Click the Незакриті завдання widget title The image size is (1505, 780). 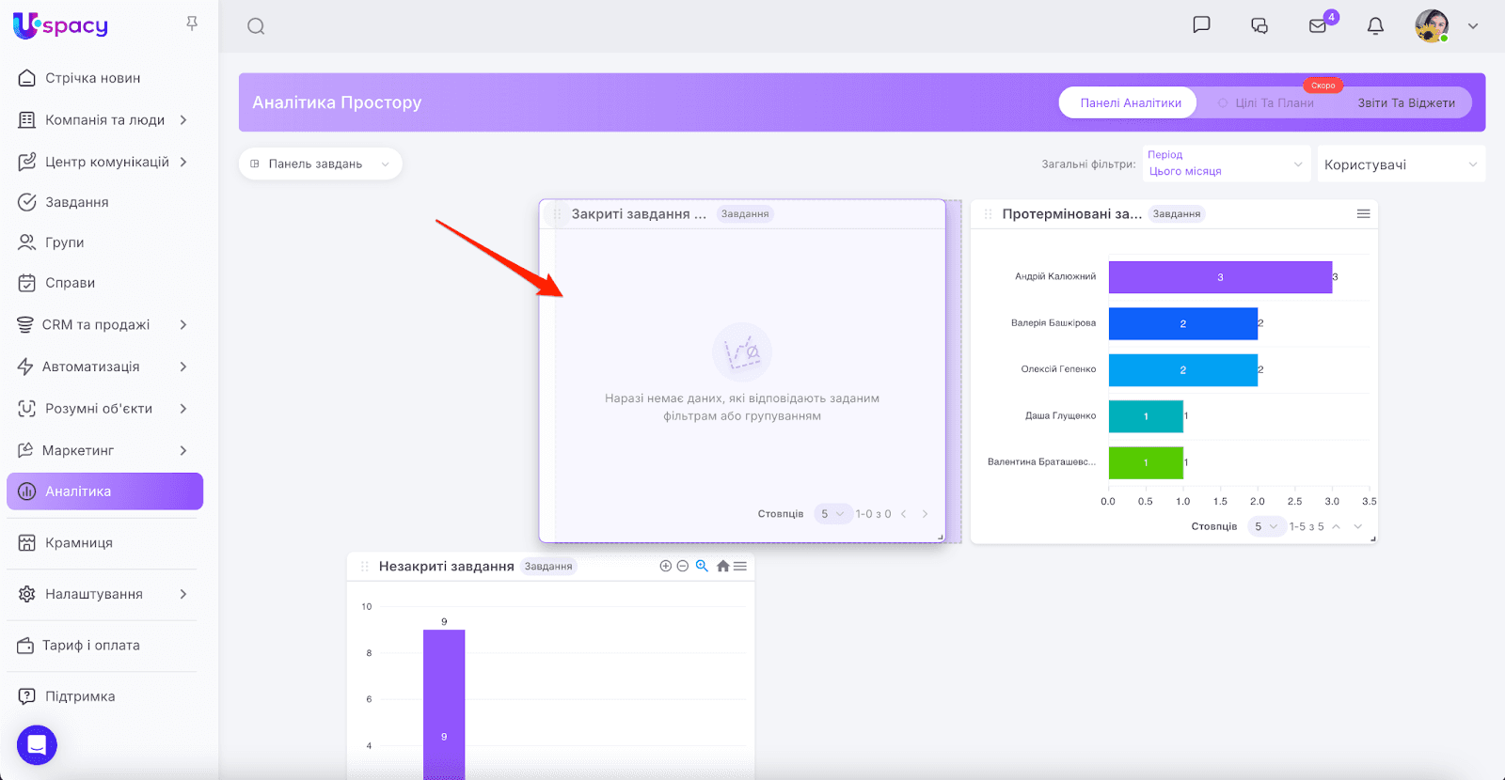click(x=447, y=567)
